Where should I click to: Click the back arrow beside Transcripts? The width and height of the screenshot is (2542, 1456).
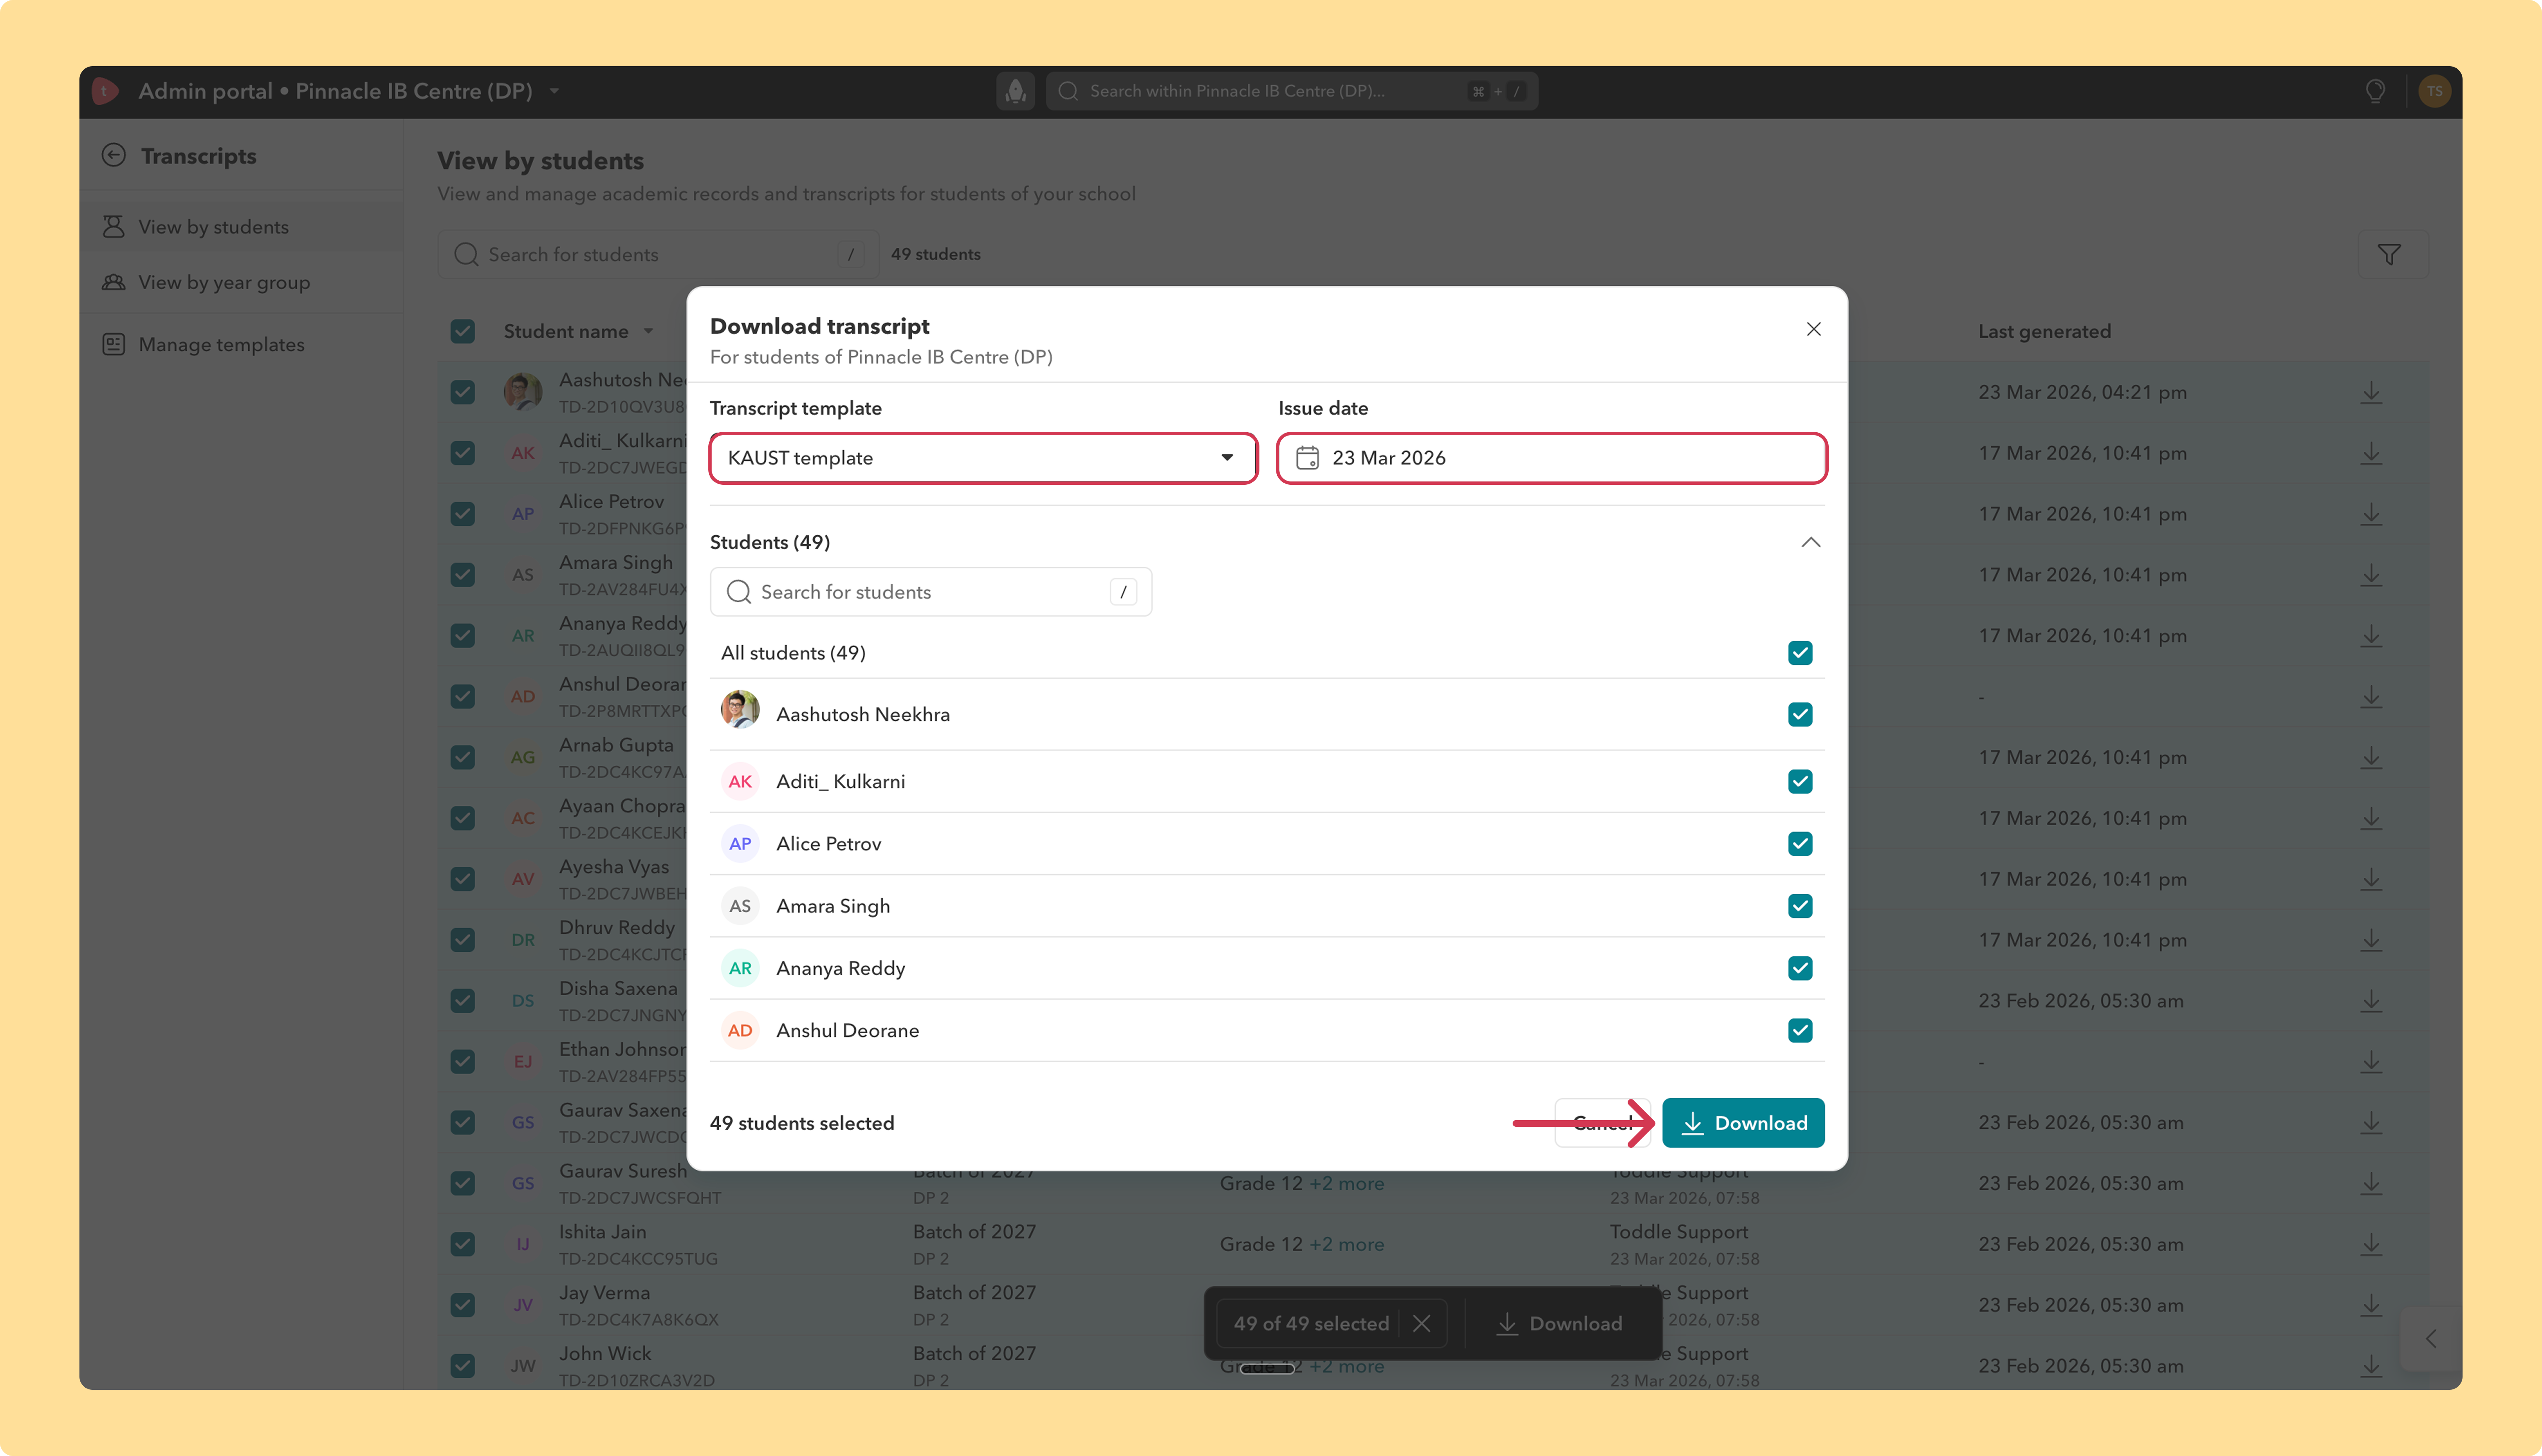(114, 155)
